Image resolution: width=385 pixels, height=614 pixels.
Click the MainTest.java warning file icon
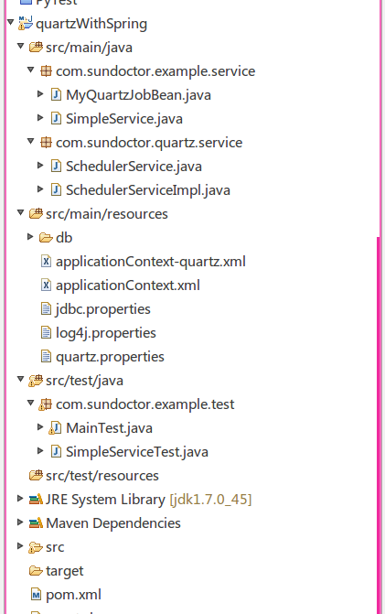(x=55, y=428)
